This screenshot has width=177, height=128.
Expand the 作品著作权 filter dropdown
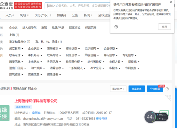[x=74, y=62]
